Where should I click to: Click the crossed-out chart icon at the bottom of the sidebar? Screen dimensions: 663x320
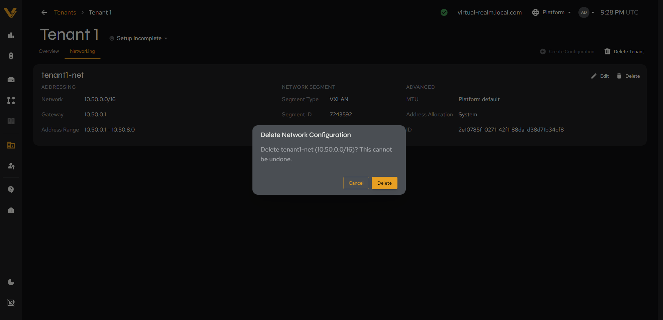11,303
